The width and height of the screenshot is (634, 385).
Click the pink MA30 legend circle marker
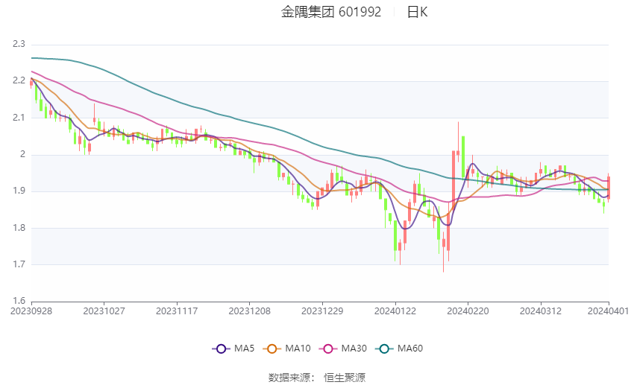(327, 348)
